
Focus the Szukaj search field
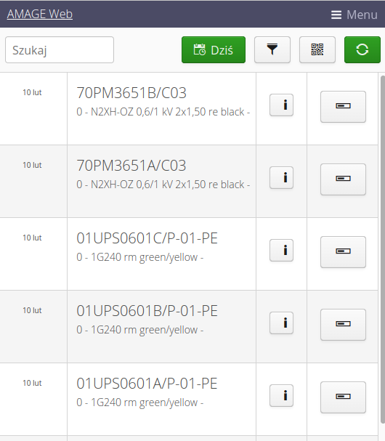pos(60,50)
